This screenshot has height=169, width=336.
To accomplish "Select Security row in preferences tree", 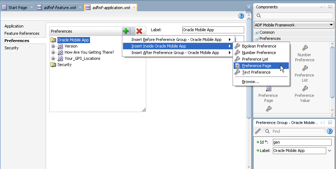I will pyautogui.click(x=64, y=65).
